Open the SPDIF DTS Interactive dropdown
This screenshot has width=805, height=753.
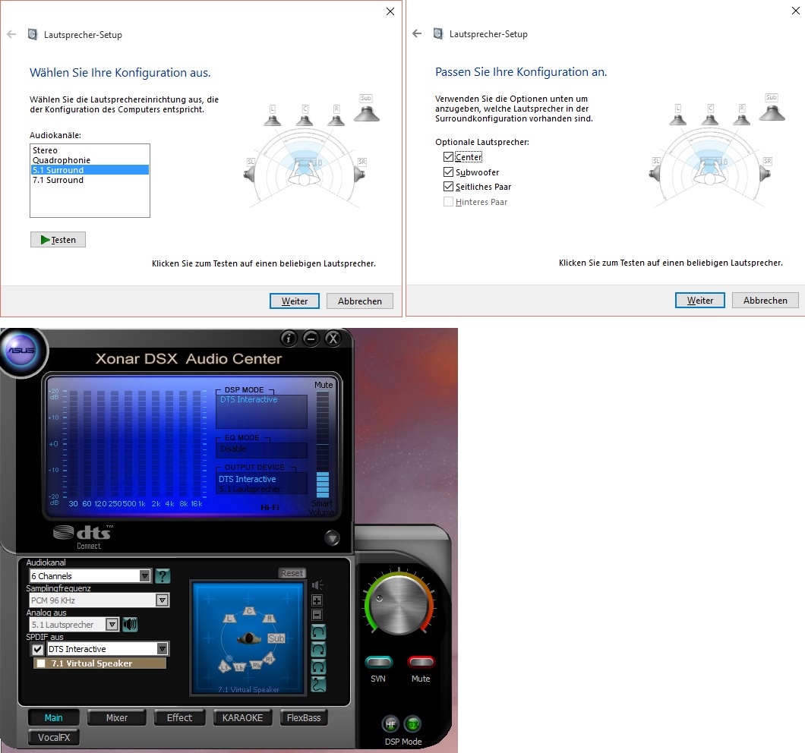click(107, 649)
